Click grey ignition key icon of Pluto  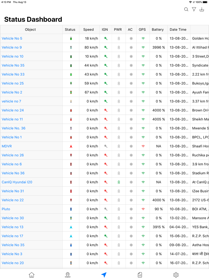106,209
